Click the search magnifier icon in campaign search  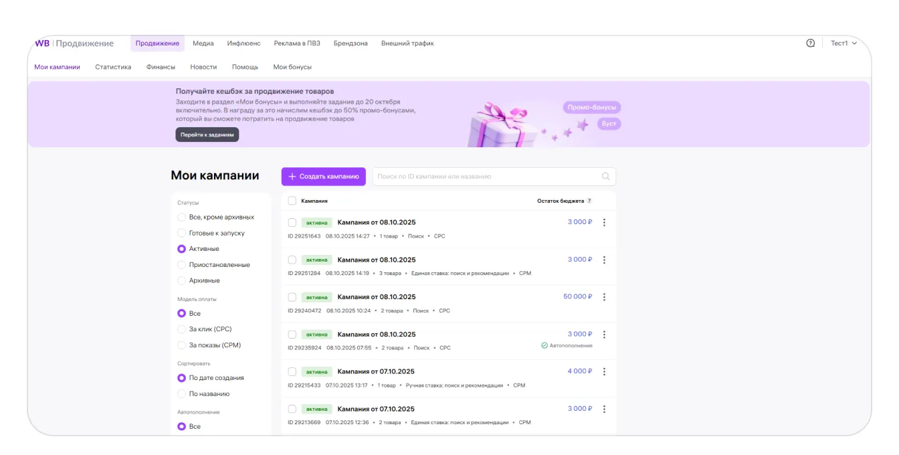[x=605, y=177]
